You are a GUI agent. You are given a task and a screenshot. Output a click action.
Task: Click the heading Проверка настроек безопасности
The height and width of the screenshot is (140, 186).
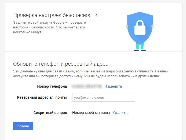pyautogui.click(x=55, y=15)
